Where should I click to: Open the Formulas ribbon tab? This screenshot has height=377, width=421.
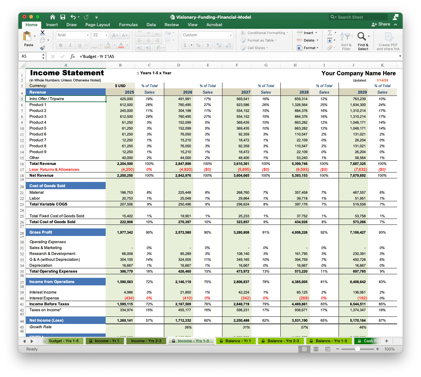tap(128, 25)
